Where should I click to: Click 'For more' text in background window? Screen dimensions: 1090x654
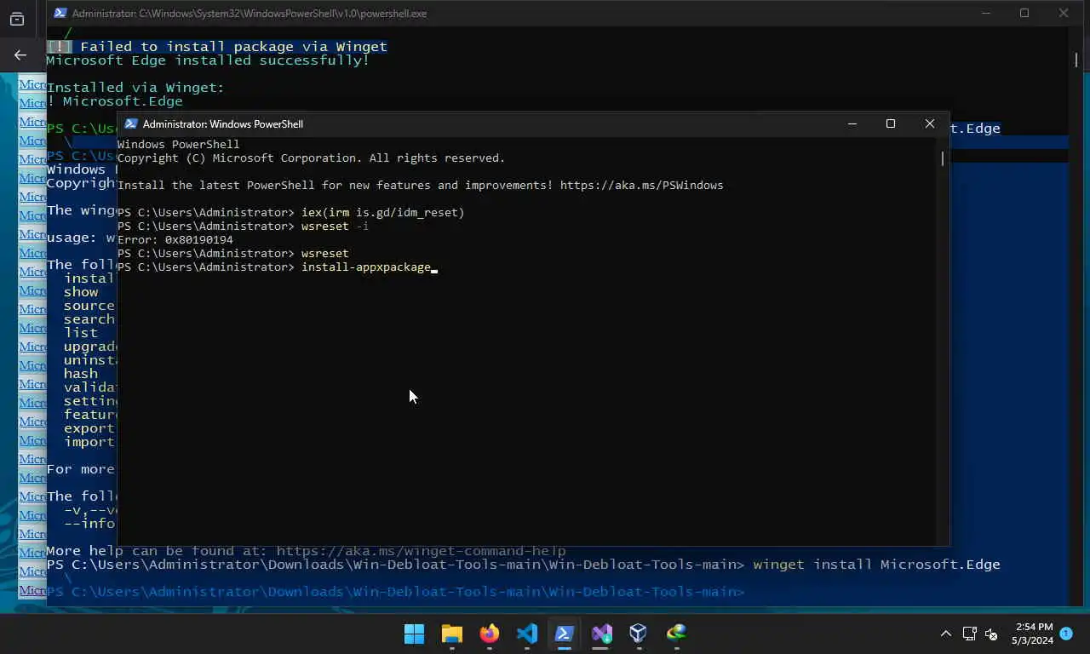(81, 469)
